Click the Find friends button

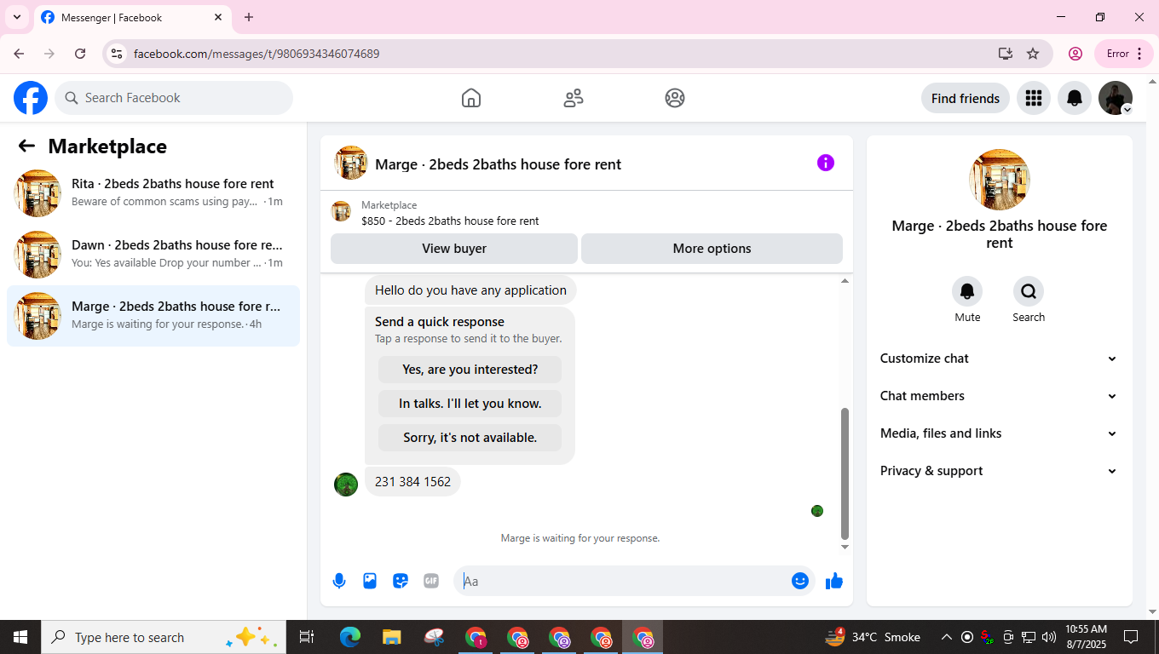[x=966, y=98]
